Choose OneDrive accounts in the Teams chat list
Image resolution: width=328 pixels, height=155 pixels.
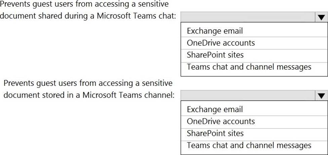coord(221,43)
